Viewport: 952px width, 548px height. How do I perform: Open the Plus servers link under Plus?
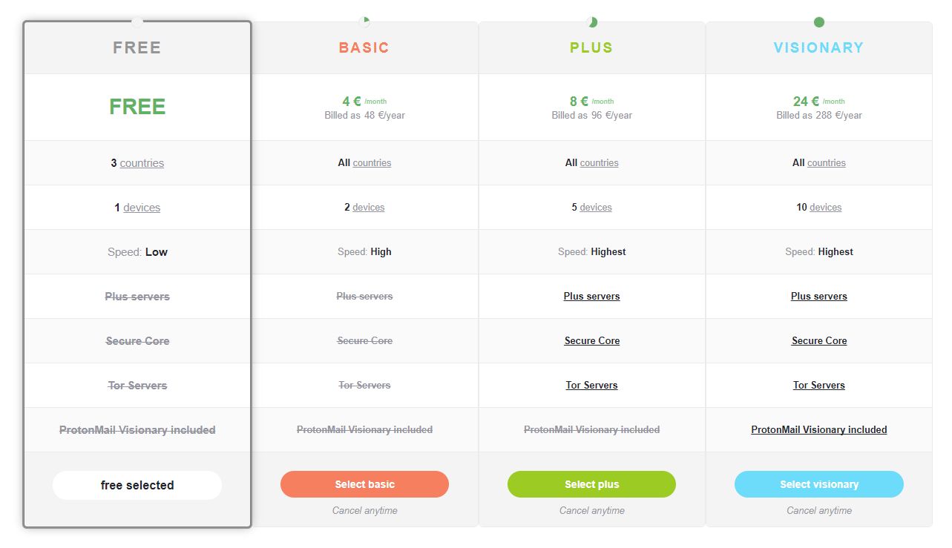click(x=591, y=296)
